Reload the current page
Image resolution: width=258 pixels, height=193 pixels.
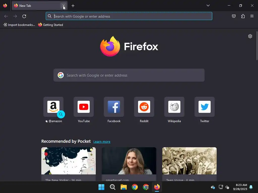[24, 16]
